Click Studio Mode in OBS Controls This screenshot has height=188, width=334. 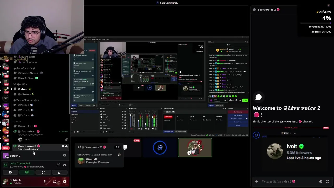238,122
